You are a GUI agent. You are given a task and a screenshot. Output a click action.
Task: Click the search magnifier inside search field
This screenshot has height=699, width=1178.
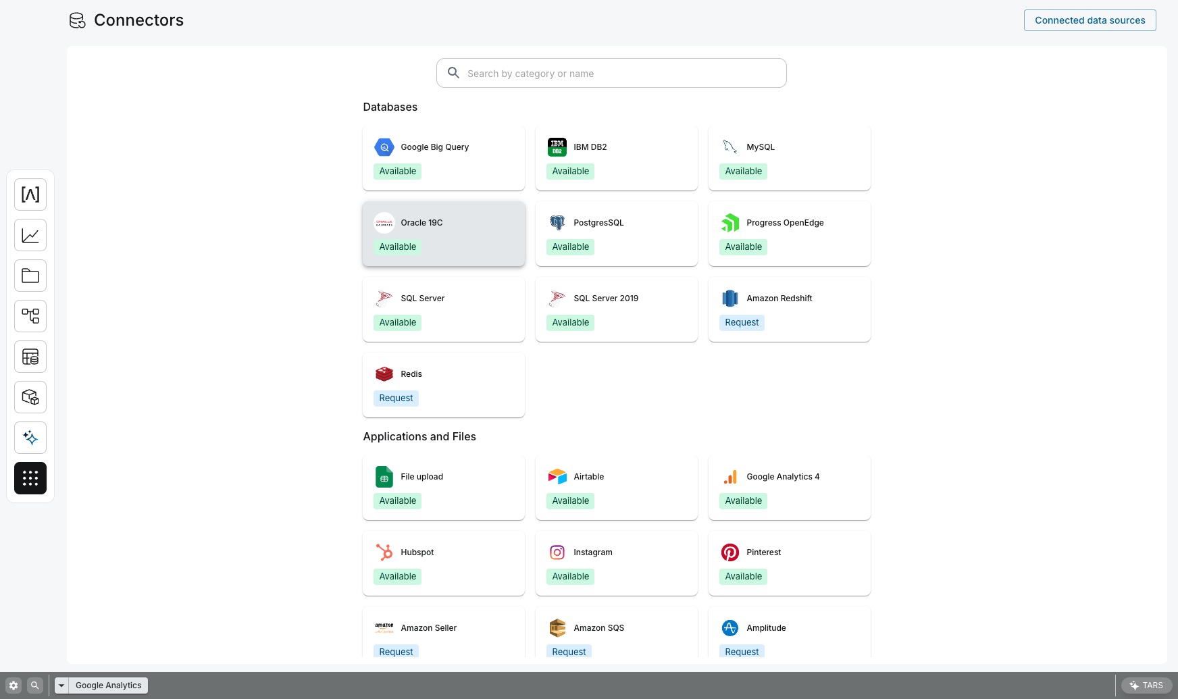pos(454,73)
